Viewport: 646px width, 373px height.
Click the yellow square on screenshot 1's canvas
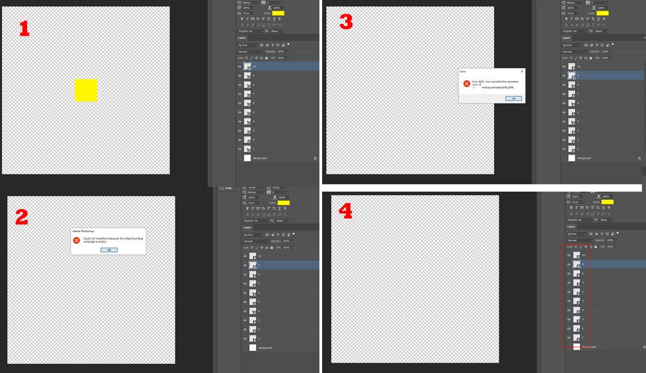[x=86, y=90]
